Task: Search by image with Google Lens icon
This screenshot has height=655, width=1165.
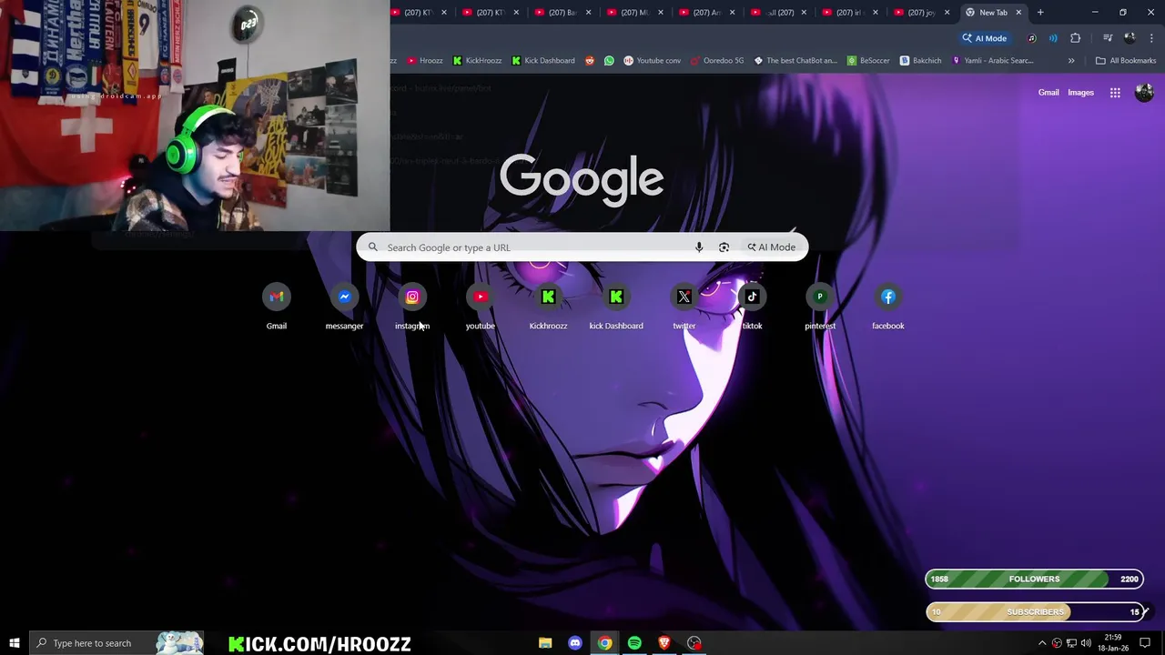Action: tap(724, 247)
